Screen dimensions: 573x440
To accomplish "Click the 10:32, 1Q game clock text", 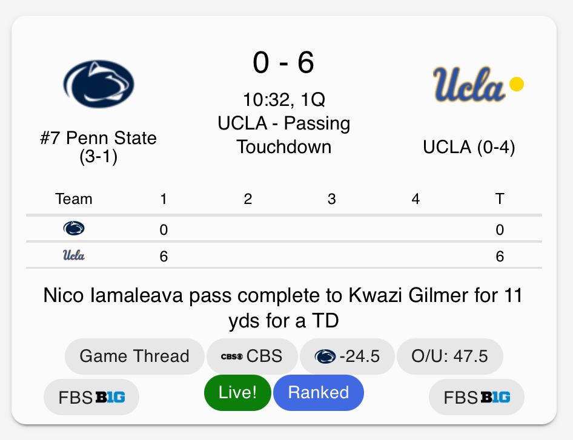I will click(x=283, y=99).
